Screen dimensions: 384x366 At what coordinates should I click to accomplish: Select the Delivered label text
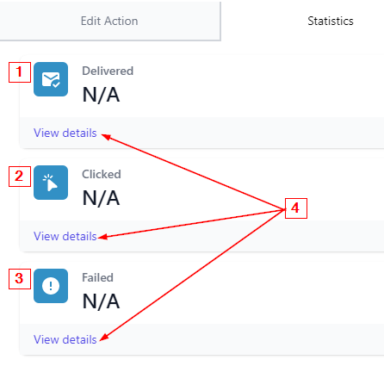tap(108, 71)
